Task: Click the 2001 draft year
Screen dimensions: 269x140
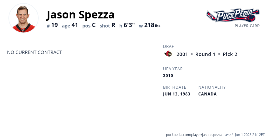Action: (182, 54)
